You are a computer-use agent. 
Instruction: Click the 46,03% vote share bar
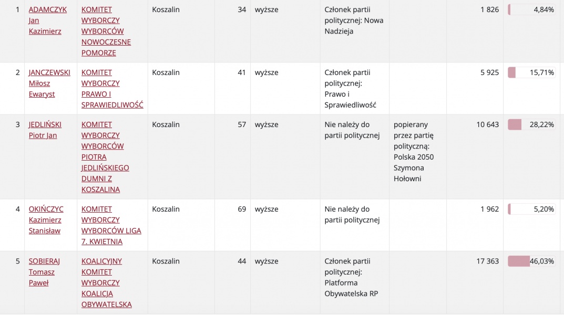pos(531,261)
